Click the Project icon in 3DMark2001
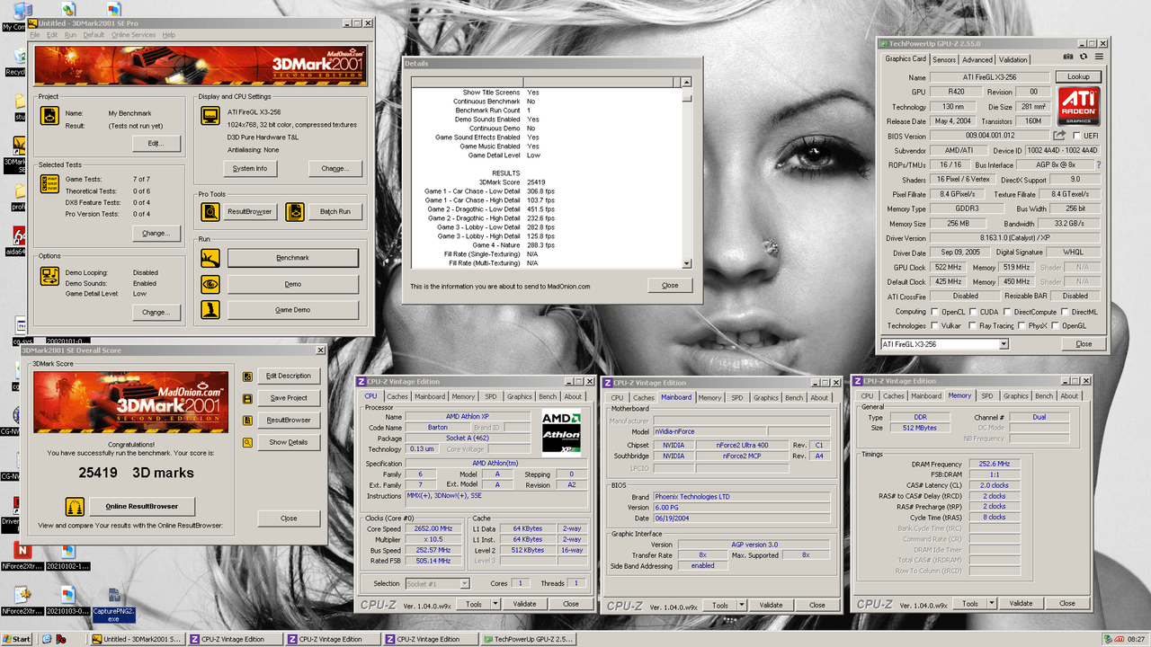Viewport: 1151px width, 647px height. click(x=49, y=116)
